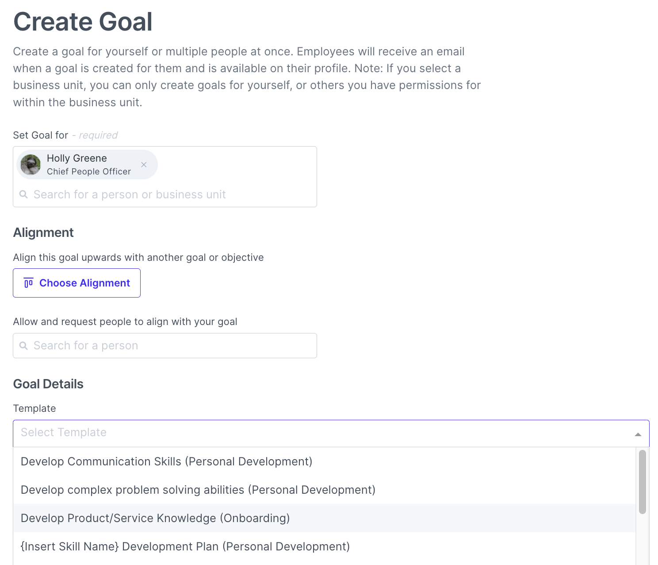
Task: Click the alignment icon in Choose Alignment
Action: tap(29, 283)
